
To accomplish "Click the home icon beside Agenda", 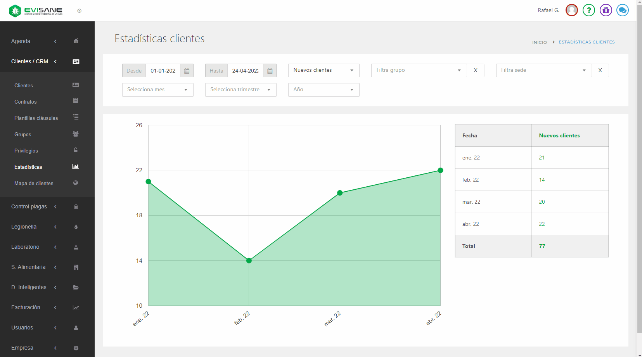I will coord(76,41).
